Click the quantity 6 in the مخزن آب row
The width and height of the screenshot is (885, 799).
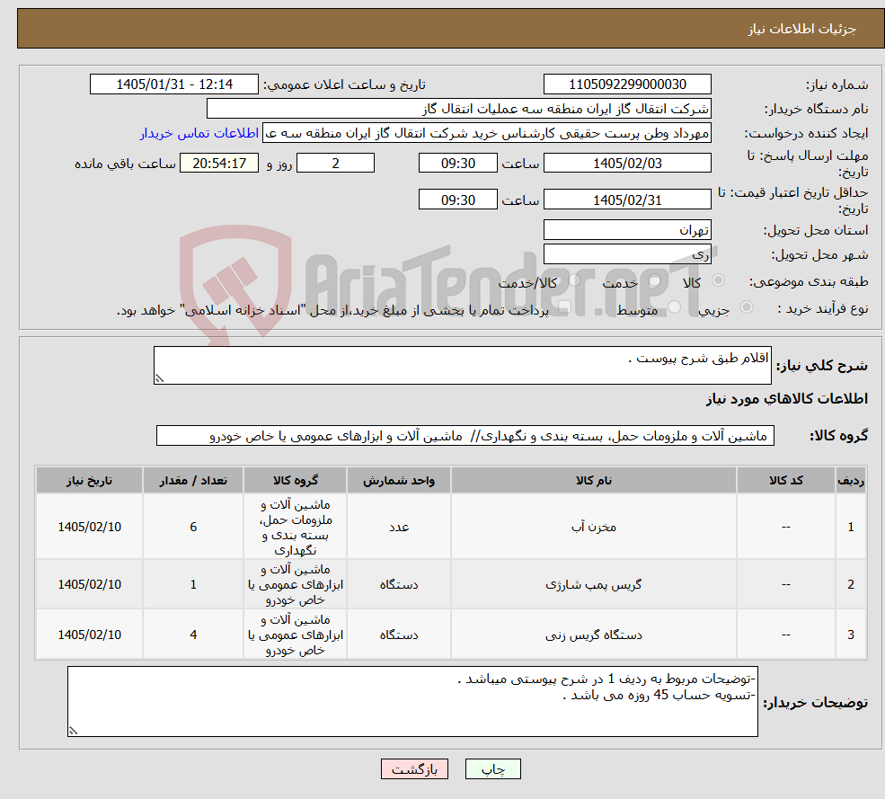tap(193, 527)
